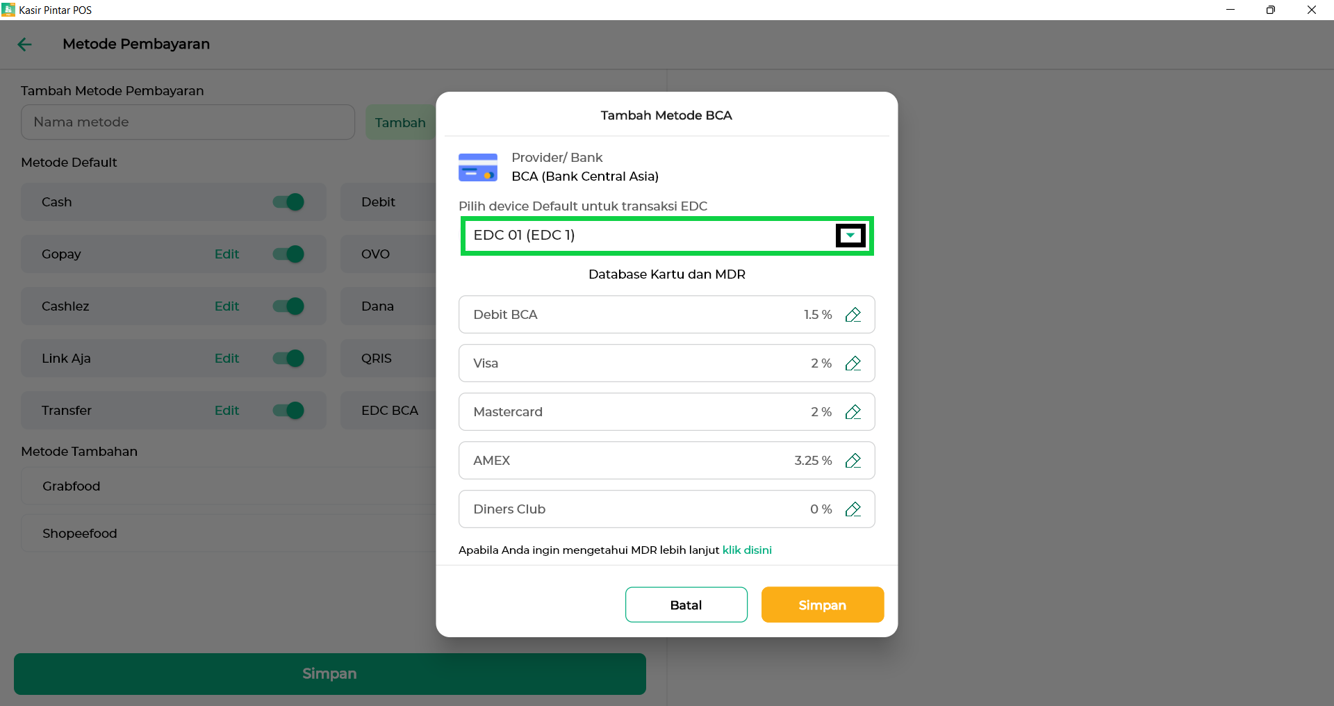Screen dimensions: 1334x706
Task: Click the edit pencil icon for Diners Club
Action: click(x=853, y=509)
